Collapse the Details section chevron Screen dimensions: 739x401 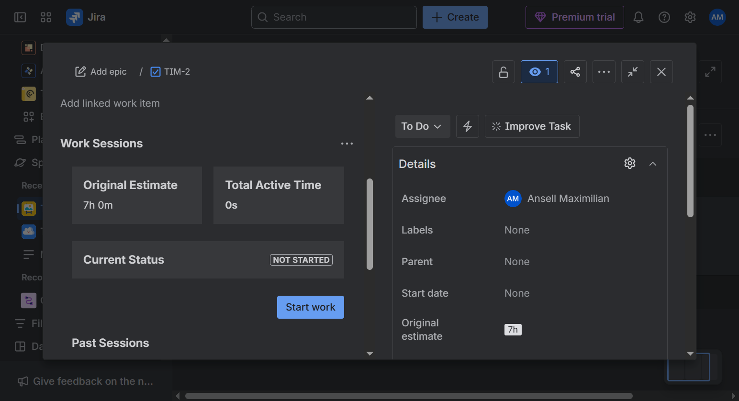point(653,164)
